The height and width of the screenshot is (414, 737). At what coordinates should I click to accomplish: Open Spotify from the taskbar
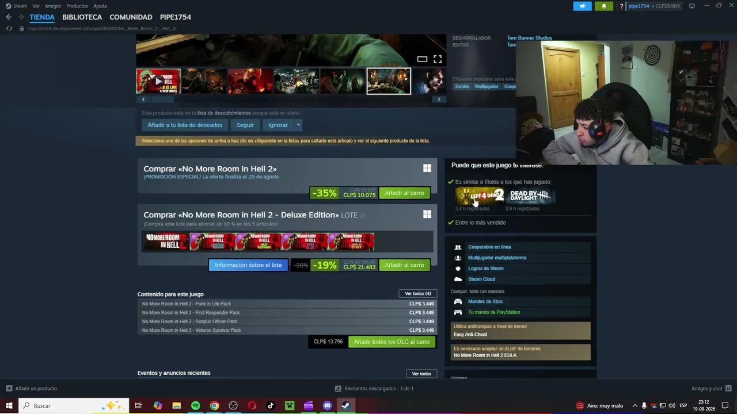pos(195,405)
